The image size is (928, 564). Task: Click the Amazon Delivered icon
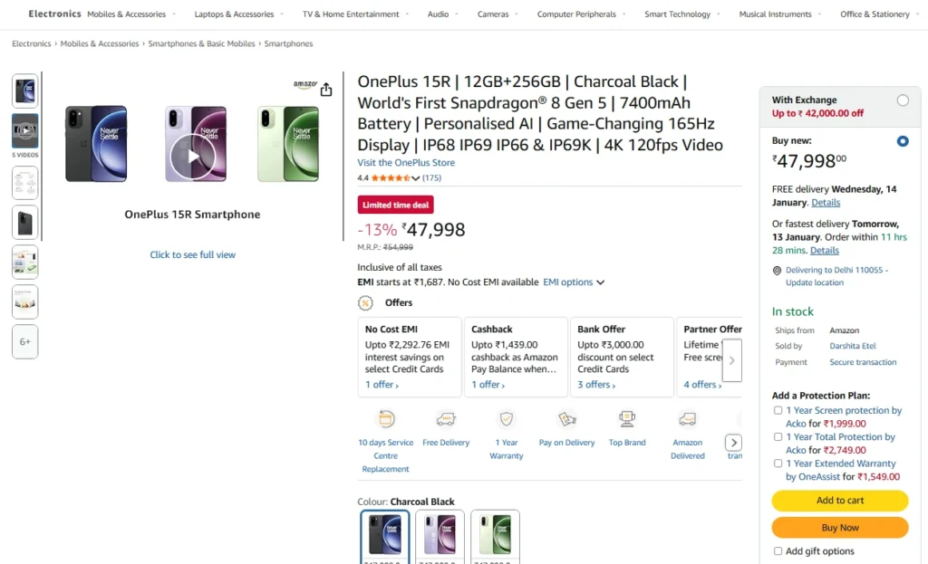pos(688,419)
